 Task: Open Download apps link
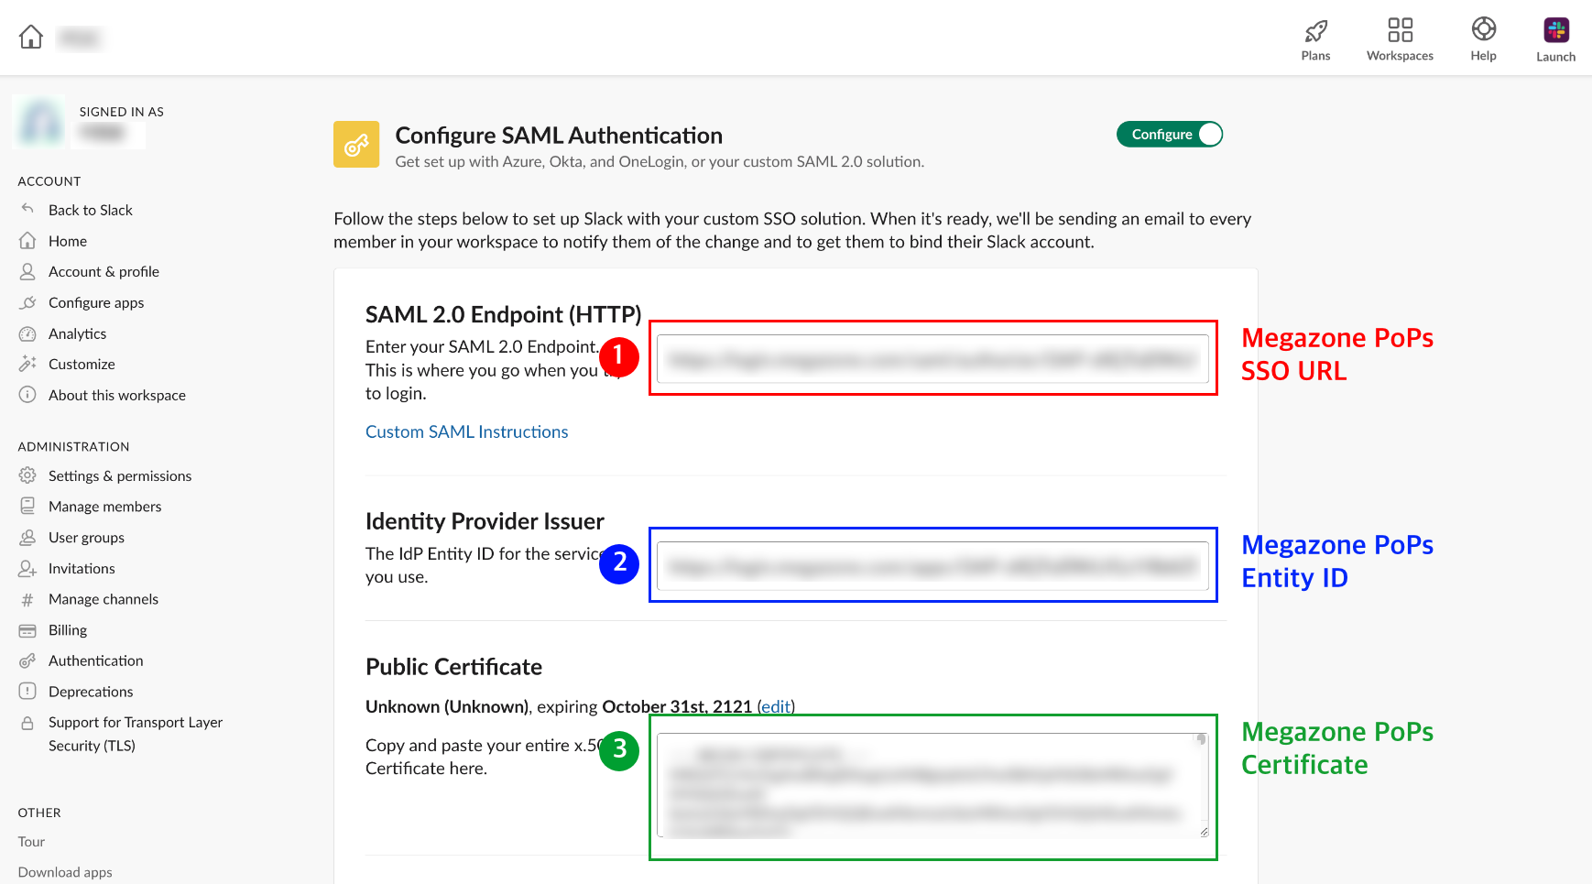click(x=65, y=872)
